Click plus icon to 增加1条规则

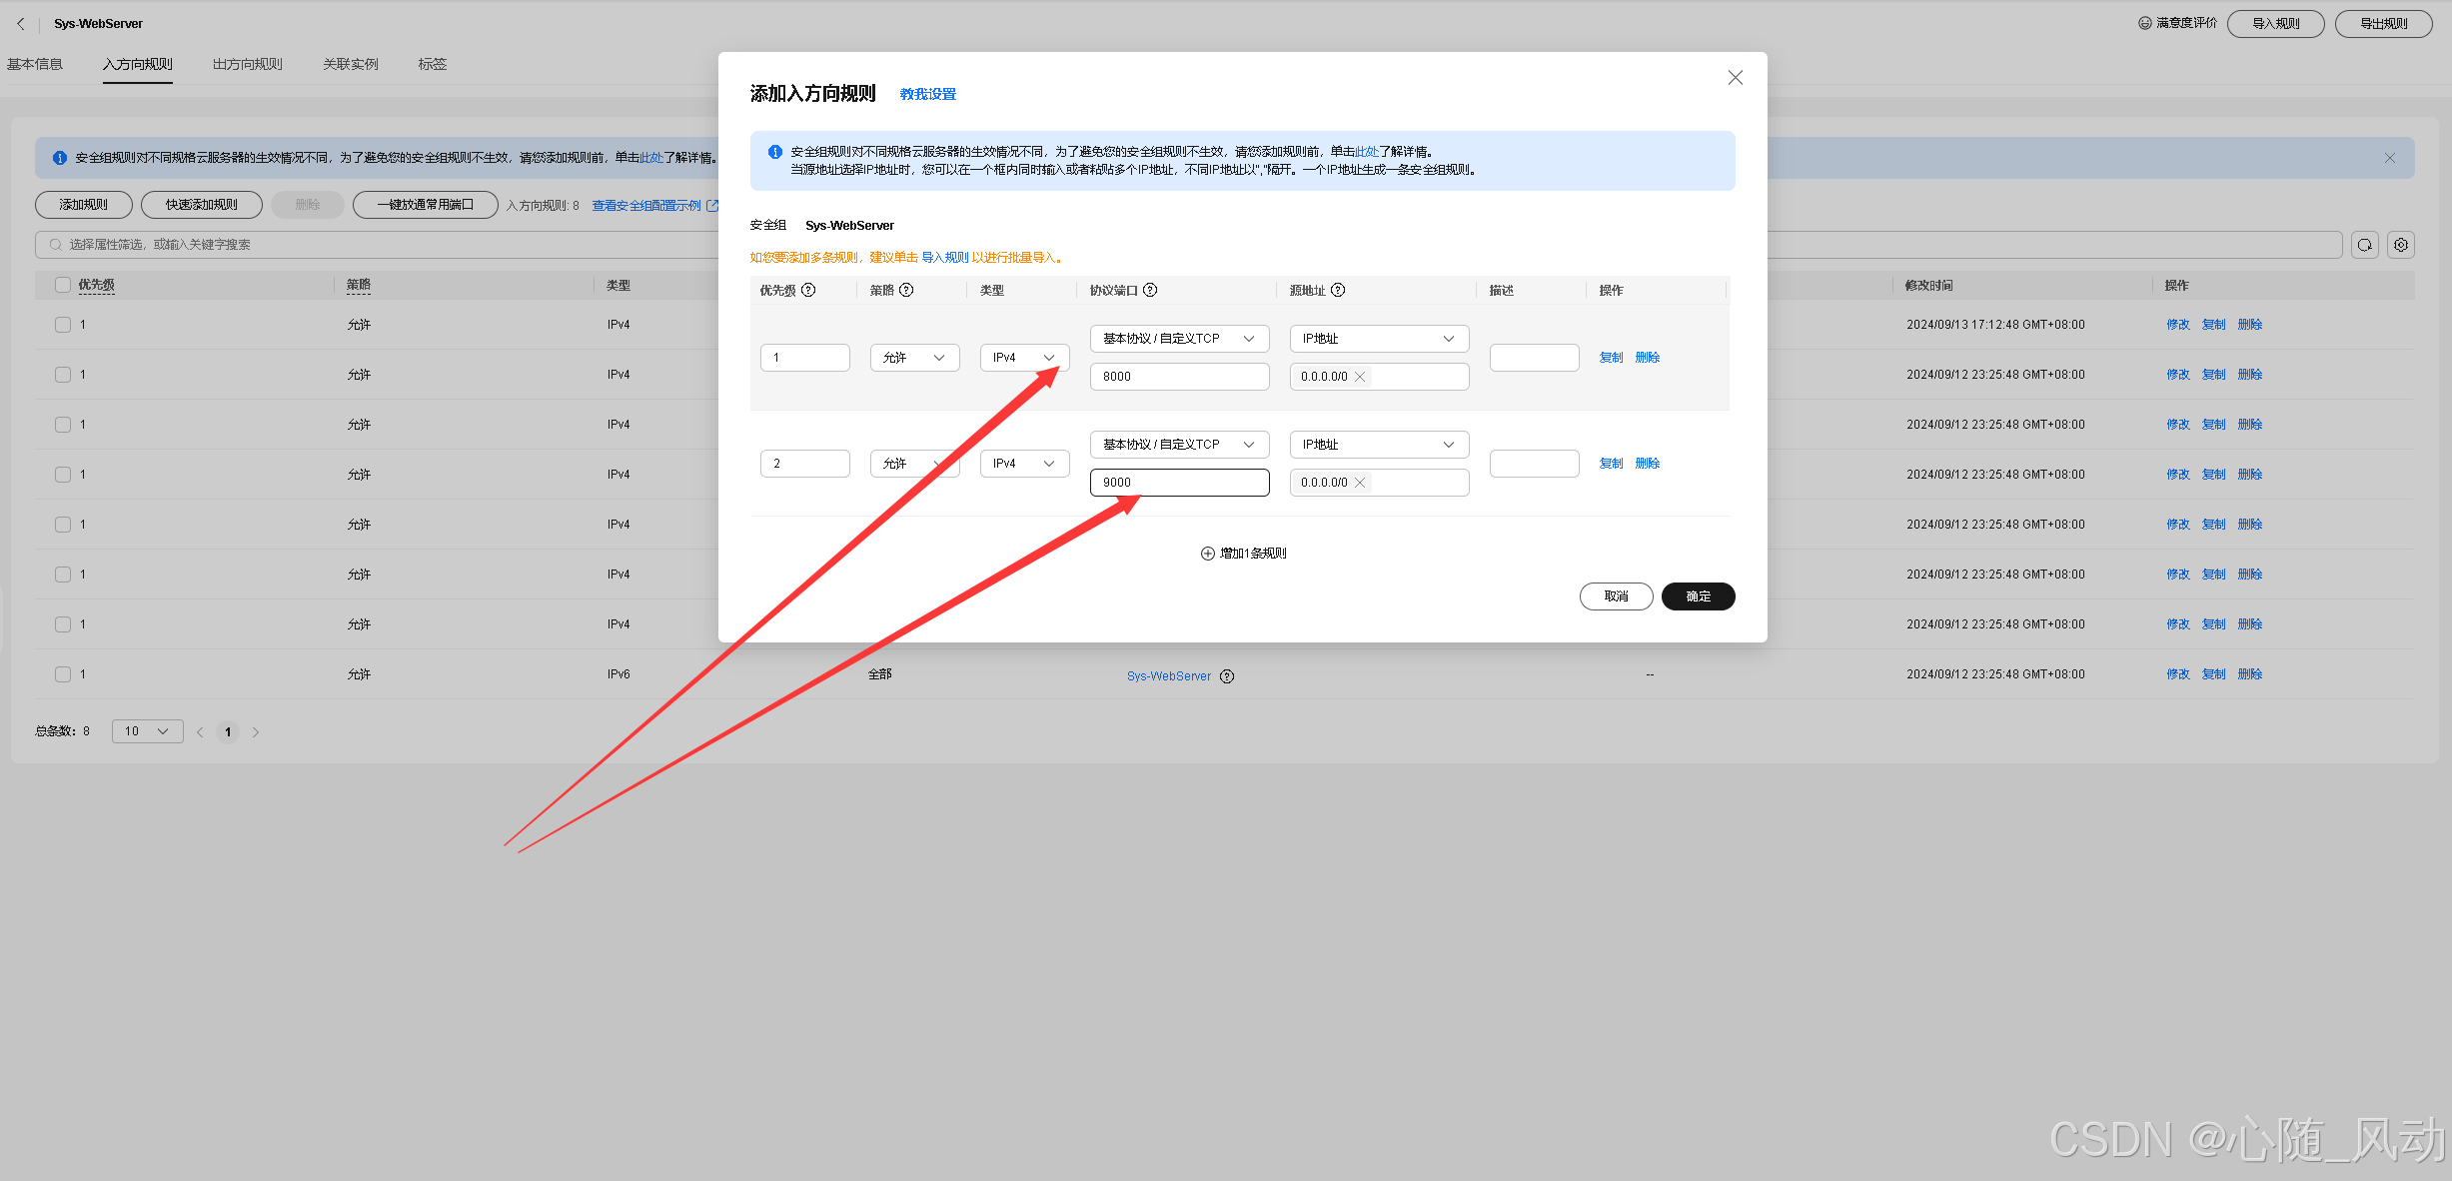click(1207, 554)
